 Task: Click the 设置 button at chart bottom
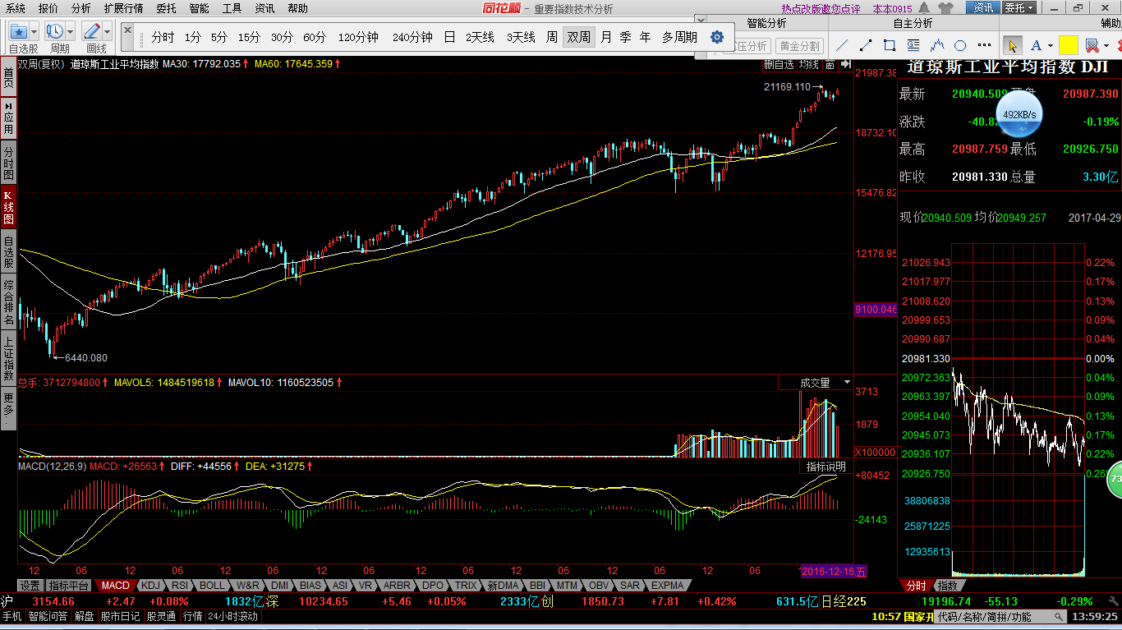coord(30,586)
